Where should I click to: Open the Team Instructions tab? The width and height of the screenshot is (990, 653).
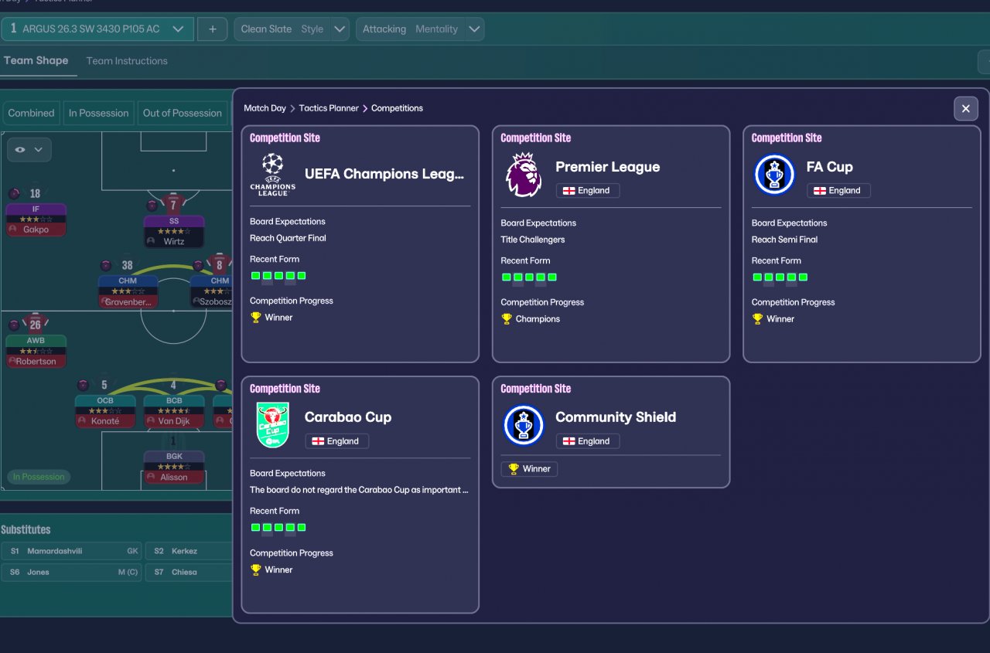pyautogui.click(x=127, y=61)
